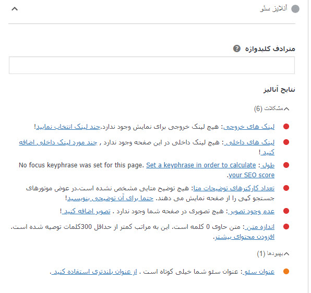Click red bullet beside طول keyphrase item
This screenshot has height=293, width=311.
tap(286, 165)
